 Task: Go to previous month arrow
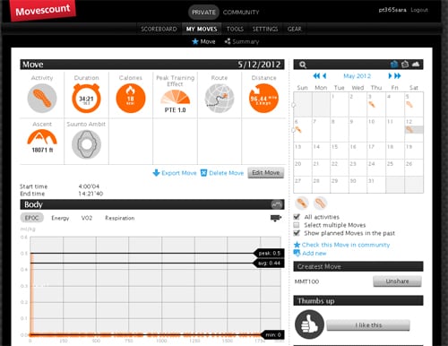(324, 76)
